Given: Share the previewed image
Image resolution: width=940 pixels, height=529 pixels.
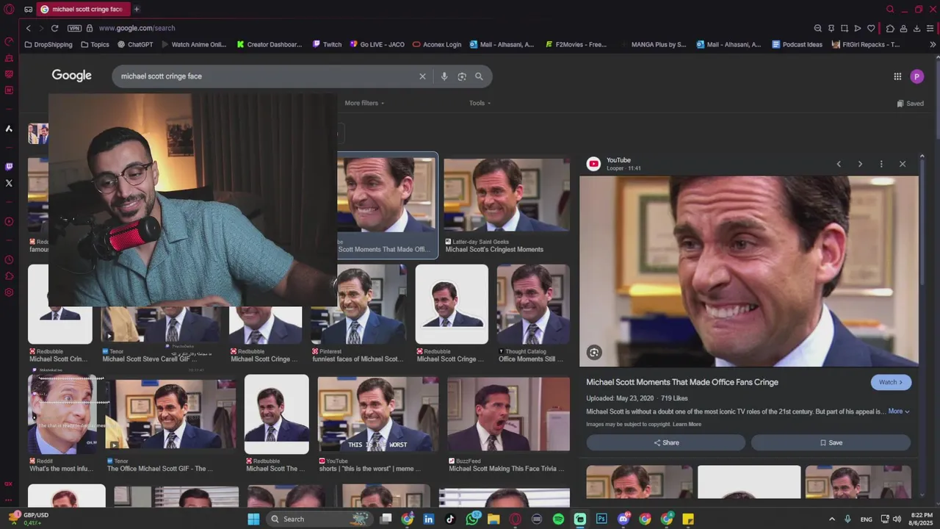Looking at the screenshot, I should pos(666,442).
